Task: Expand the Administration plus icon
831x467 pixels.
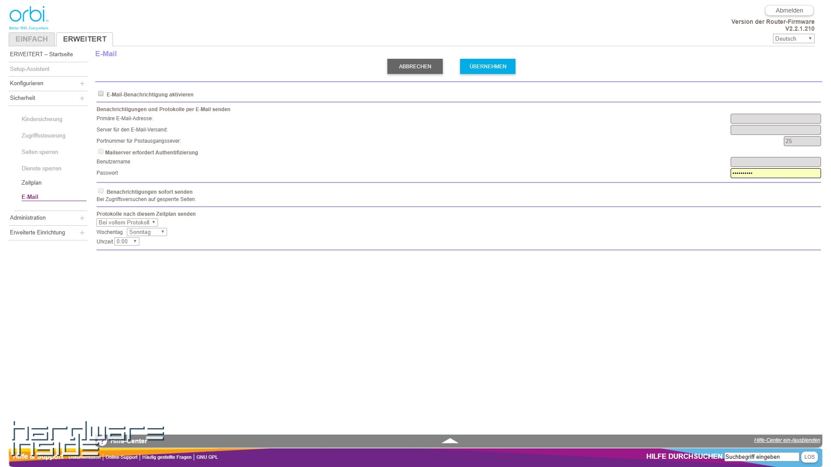Action: point(82,218)
